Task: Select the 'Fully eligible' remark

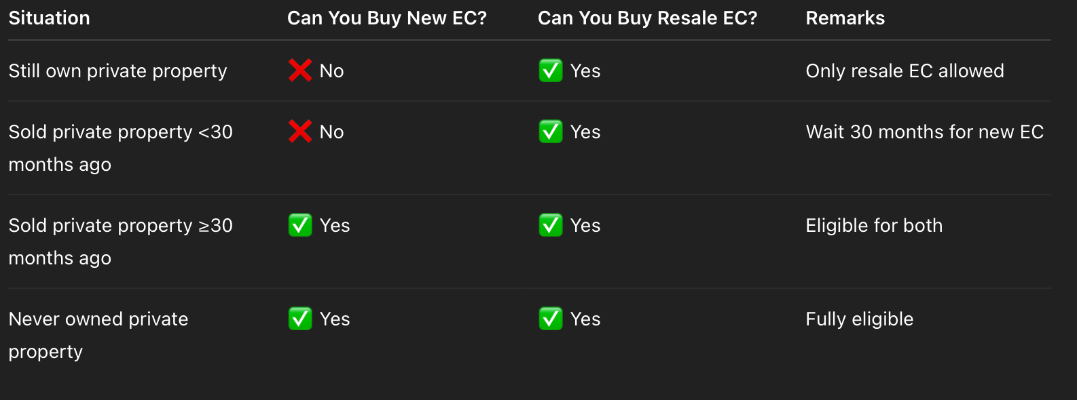Action: tap(859, 319)
